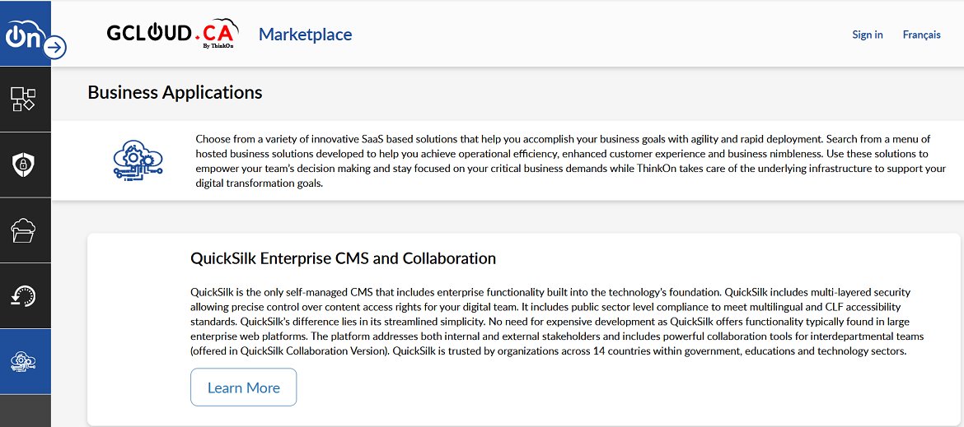The height and width of the screenshot is (427, 964).
Task: Click the GCLOUD.CA logo
Action: click(x=173, y=33)
